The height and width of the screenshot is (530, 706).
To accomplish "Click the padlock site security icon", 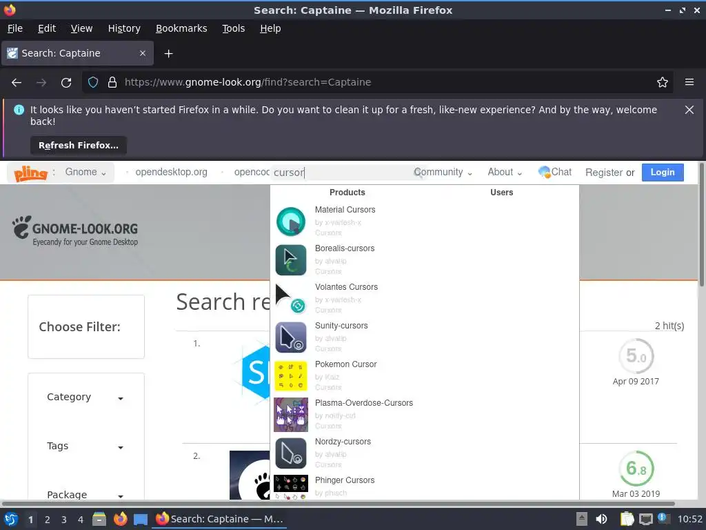I will point(112,83).
